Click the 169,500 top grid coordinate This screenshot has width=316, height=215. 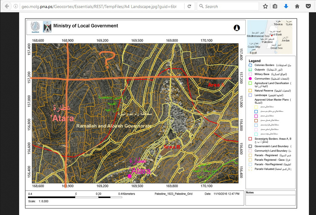[x=137, y=40]
